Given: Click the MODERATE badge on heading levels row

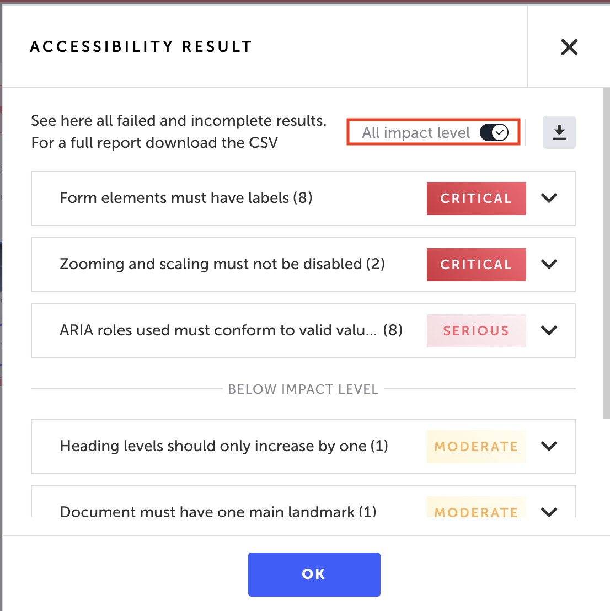Looking at the screenshot, I should point(476,446).
